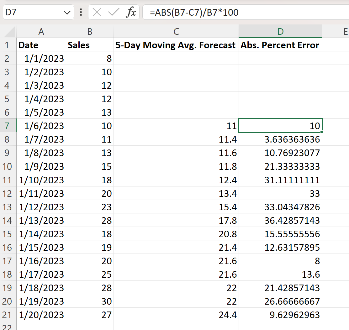Select column A header
349x330 pixels.
point(41,32)
